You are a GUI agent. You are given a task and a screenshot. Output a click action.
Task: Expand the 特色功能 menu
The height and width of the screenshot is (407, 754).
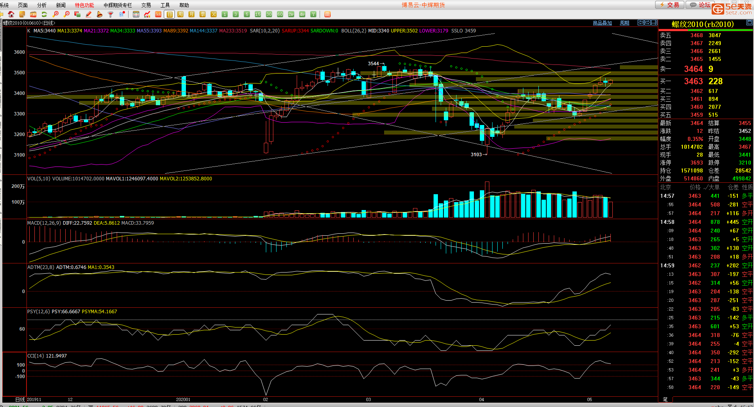click(x=84, y=5)
